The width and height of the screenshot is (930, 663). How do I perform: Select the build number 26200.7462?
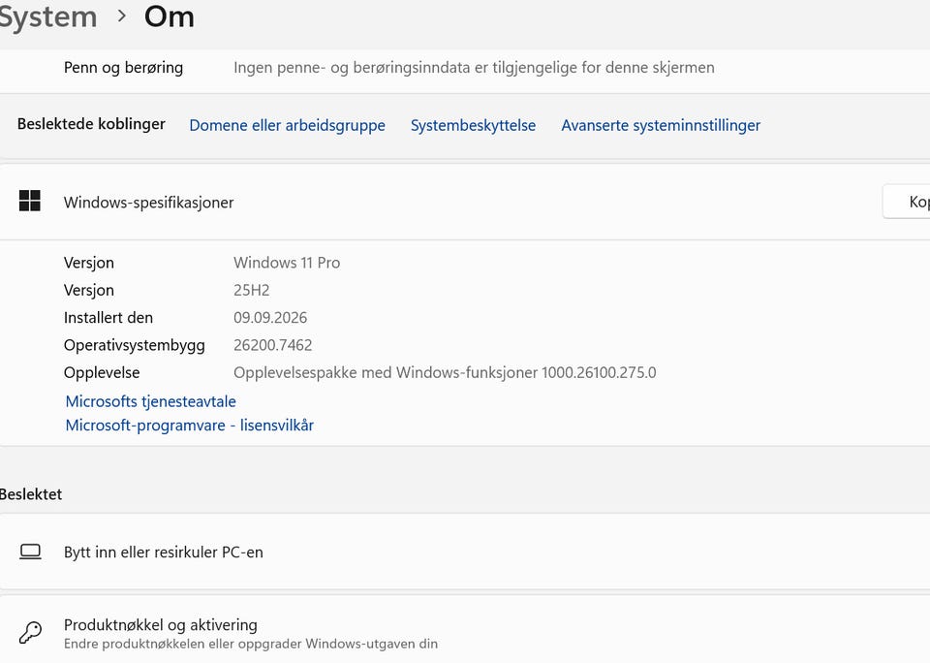pyautogui.click(x=273, y=345)
